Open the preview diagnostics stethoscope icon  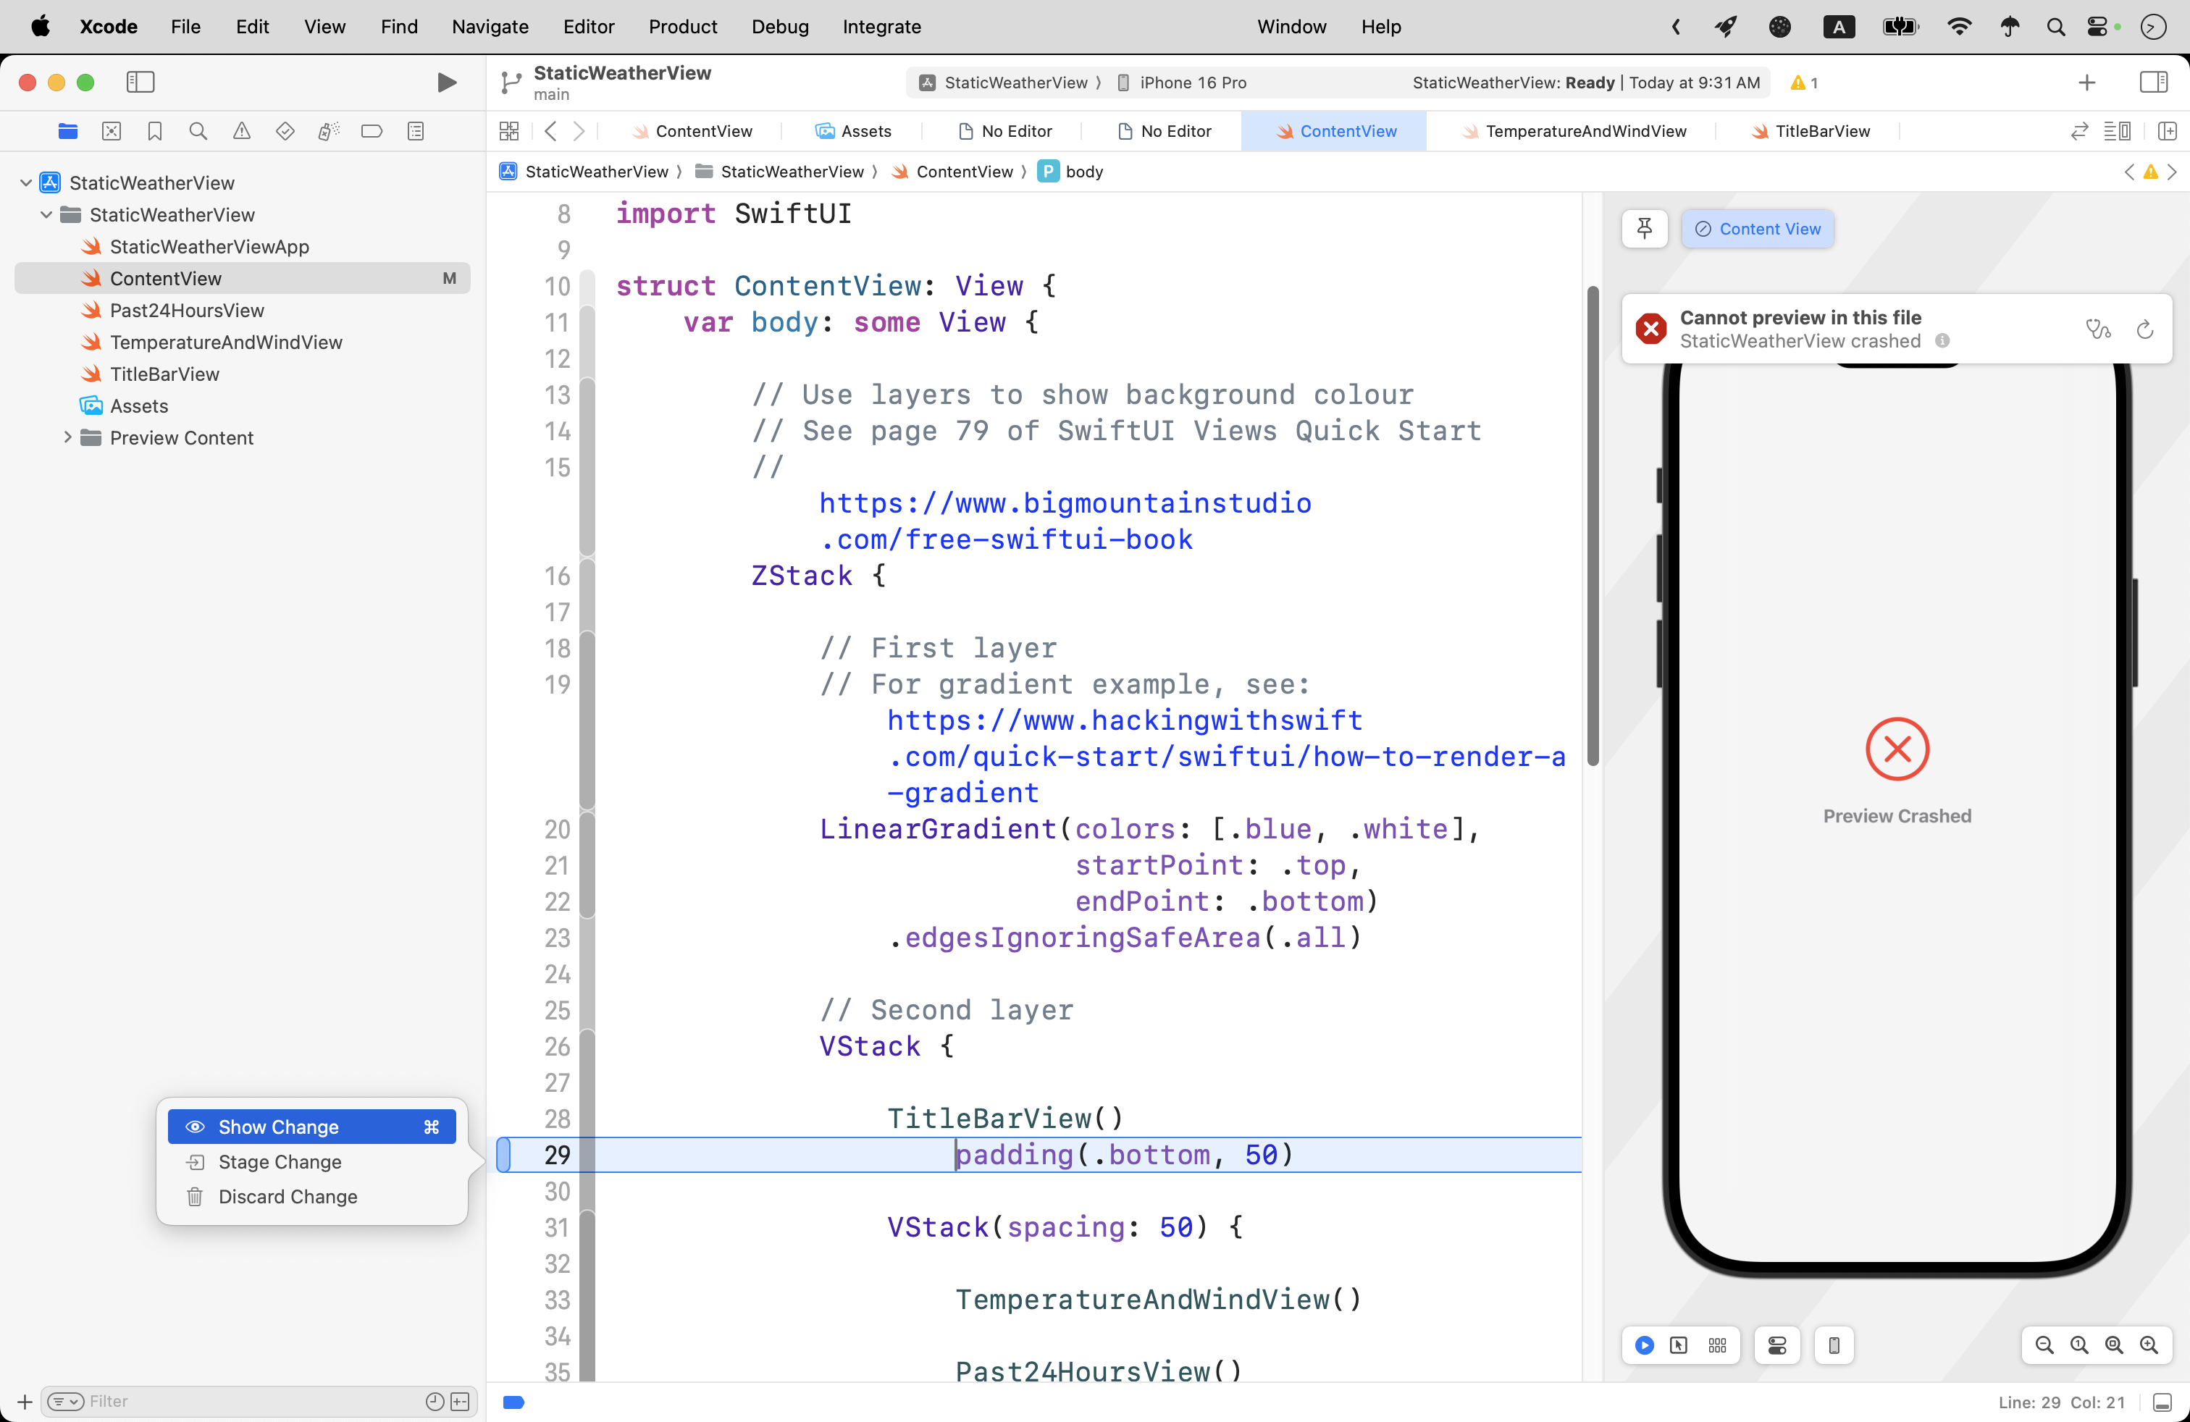(x=2098, y=329)
